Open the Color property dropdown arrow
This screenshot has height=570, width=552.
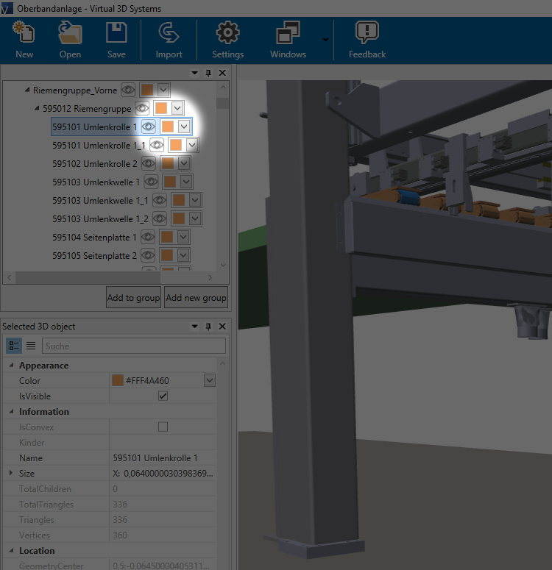point(210,380)
